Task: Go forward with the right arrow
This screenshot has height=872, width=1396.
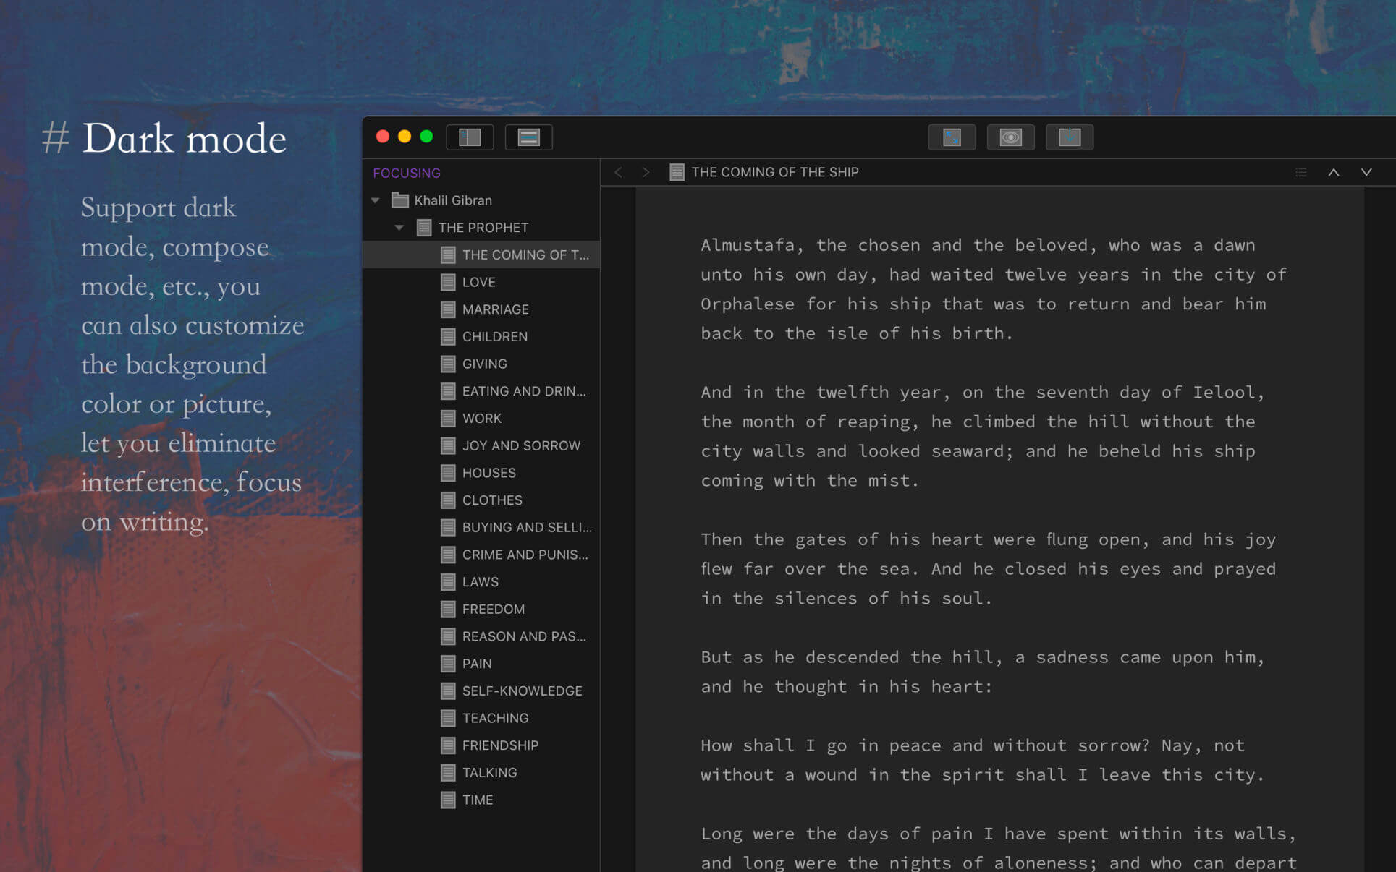Action: pos(646,172)
